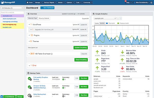Click the Sync Dashboard button
154x98 pixels.
point(47,8)
